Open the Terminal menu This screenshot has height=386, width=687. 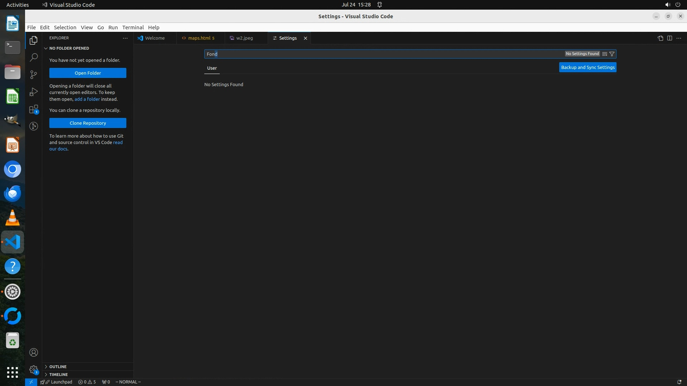(x=133, y=28)
